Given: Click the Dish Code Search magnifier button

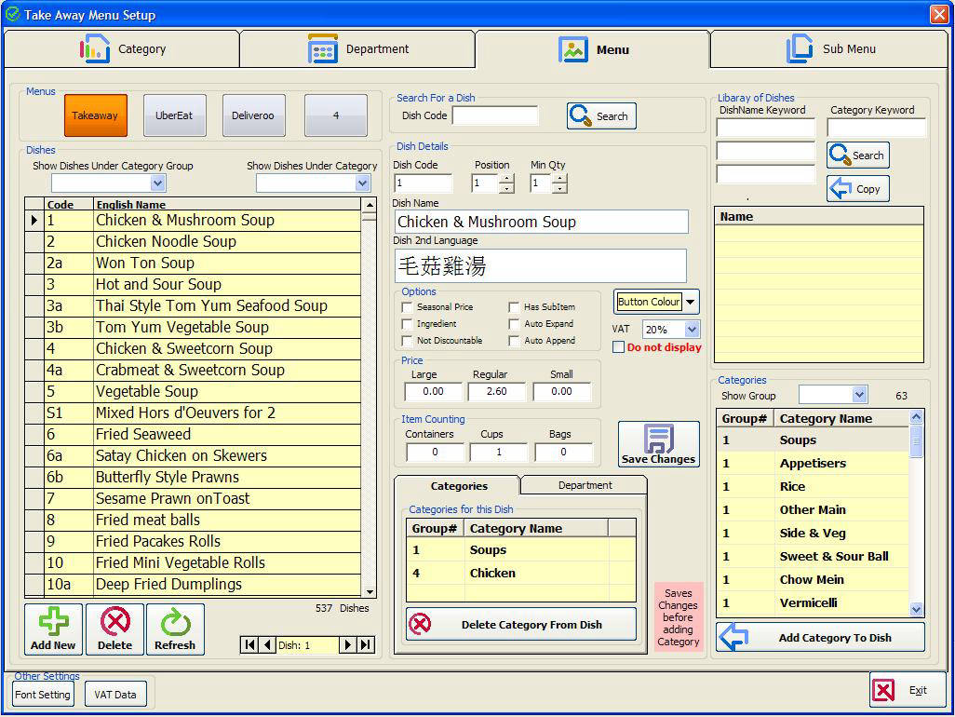Looking at the screenshot, I should click(x=601, y=116).
